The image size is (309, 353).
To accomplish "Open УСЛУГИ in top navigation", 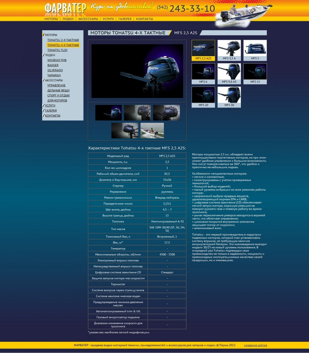I will 108,19.
